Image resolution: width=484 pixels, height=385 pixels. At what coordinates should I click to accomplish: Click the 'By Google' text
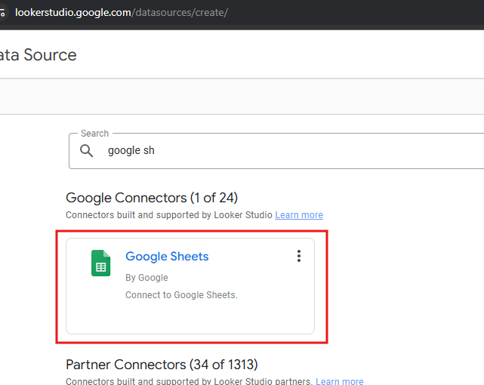click(x=146, y=278)
